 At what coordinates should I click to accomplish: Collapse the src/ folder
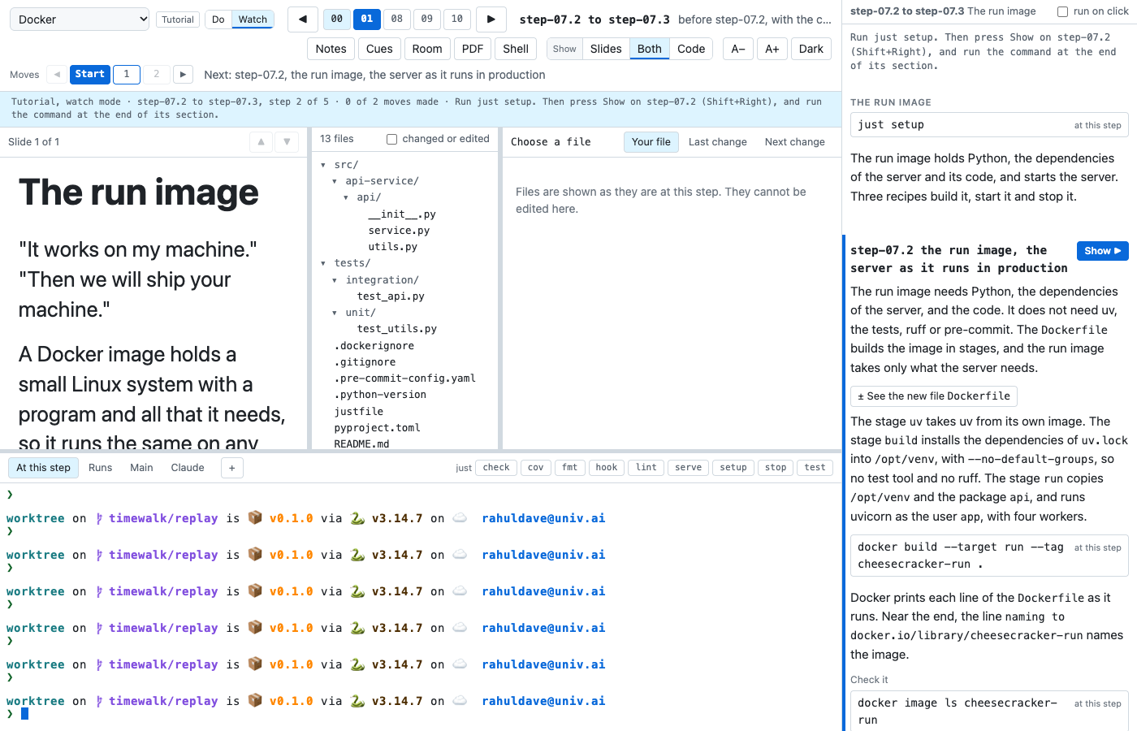pyautogui.click(x=323, y=165)
